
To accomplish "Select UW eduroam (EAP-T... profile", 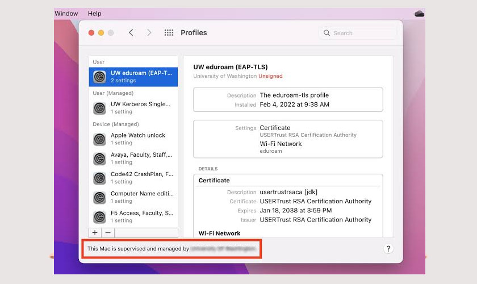I will 133,77.
